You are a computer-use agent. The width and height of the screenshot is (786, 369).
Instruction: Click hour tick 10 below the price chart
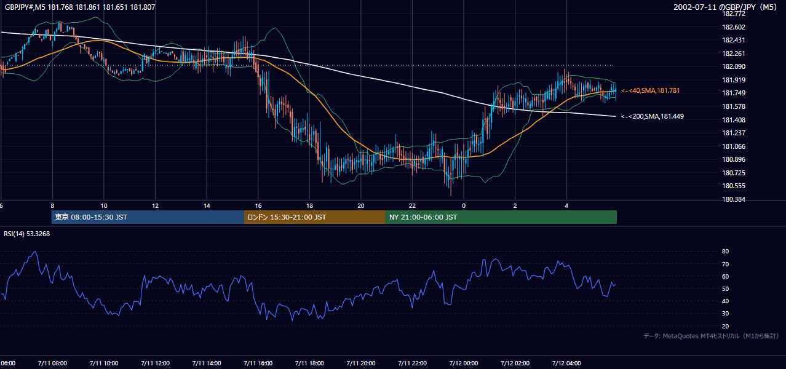tap(104, 205)
